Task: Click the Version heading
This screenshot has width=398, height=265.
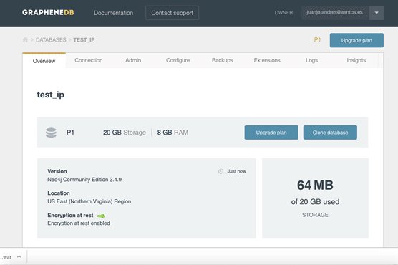Action: [57, 171]
